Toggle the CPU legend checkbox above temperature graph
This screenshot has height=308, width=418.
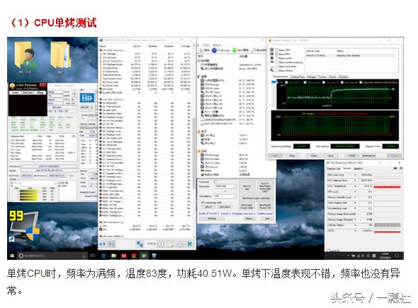276,82
